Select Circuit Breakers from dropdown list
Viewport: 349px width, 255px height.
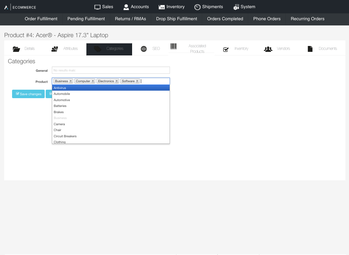[x=111, y=136]
